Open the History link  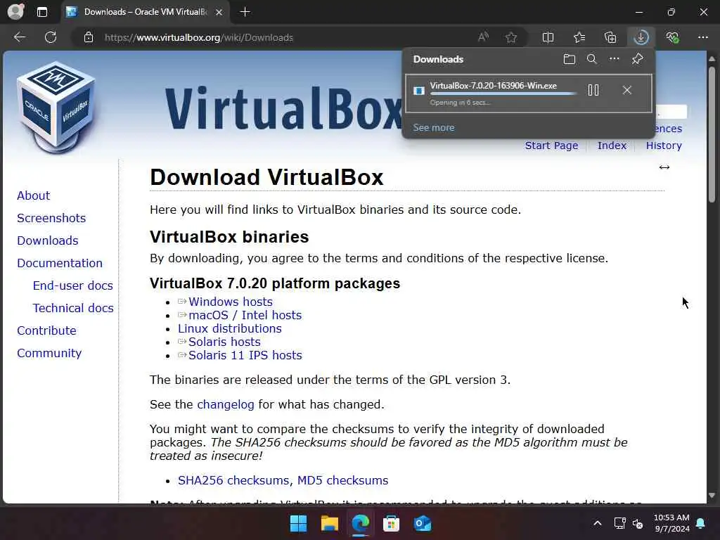[664, 146]
